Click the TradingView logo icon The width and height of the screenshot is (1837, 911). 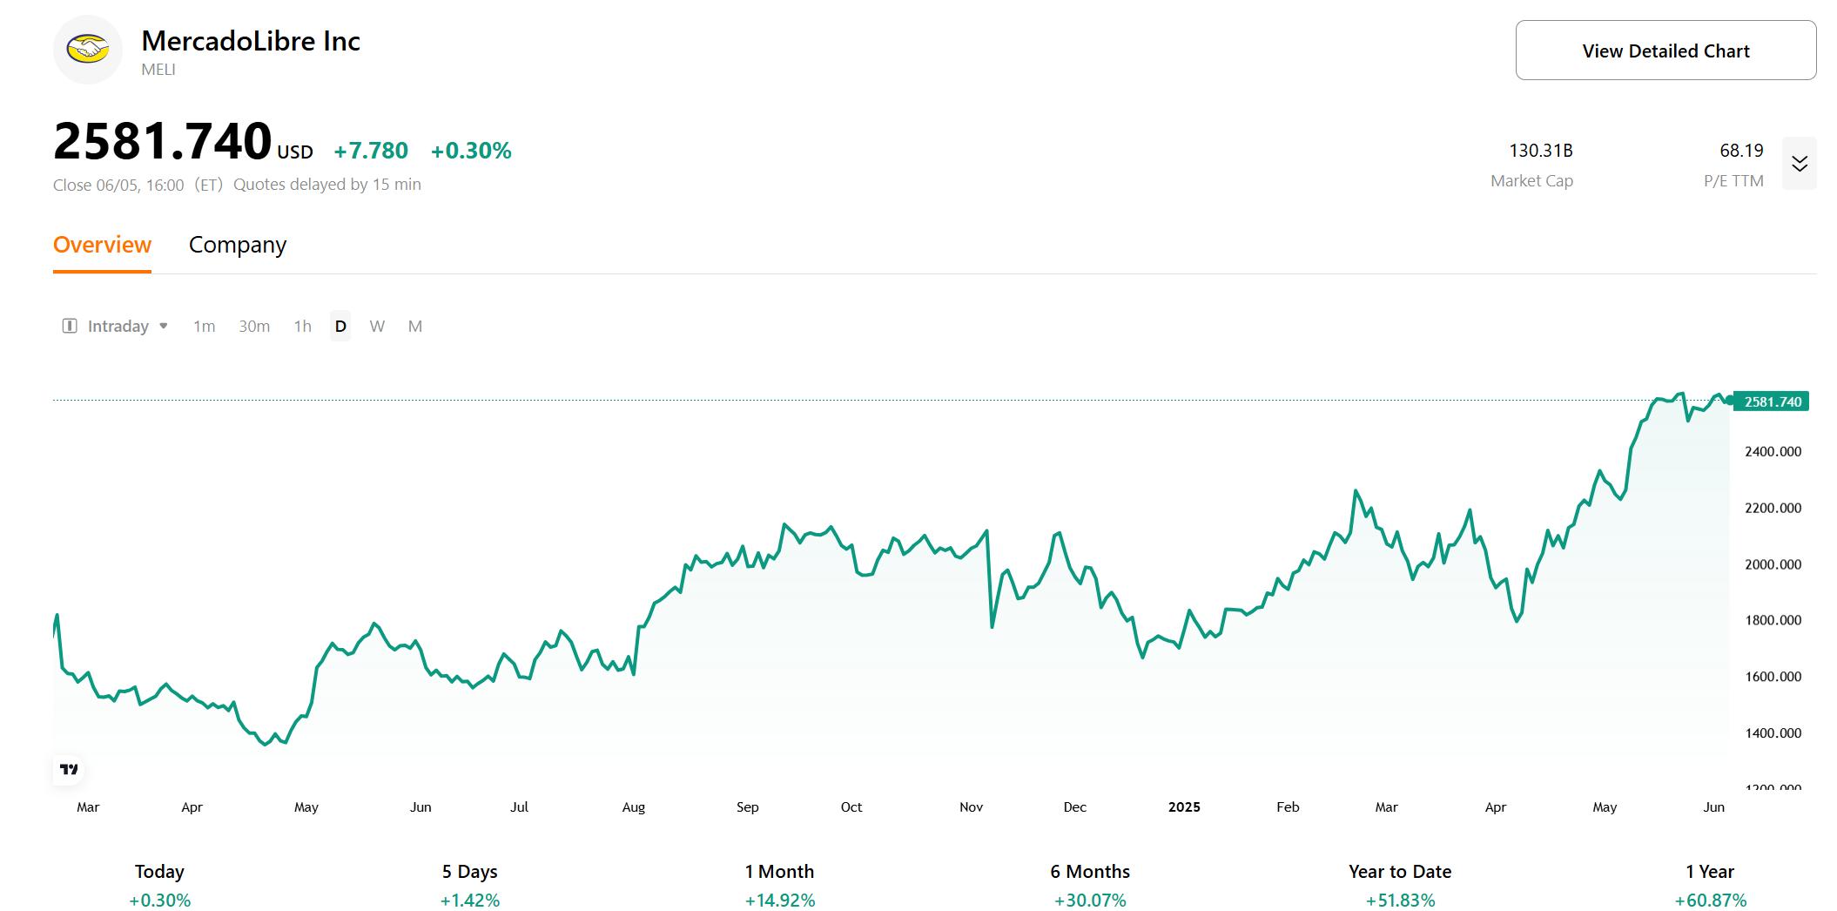69,769
